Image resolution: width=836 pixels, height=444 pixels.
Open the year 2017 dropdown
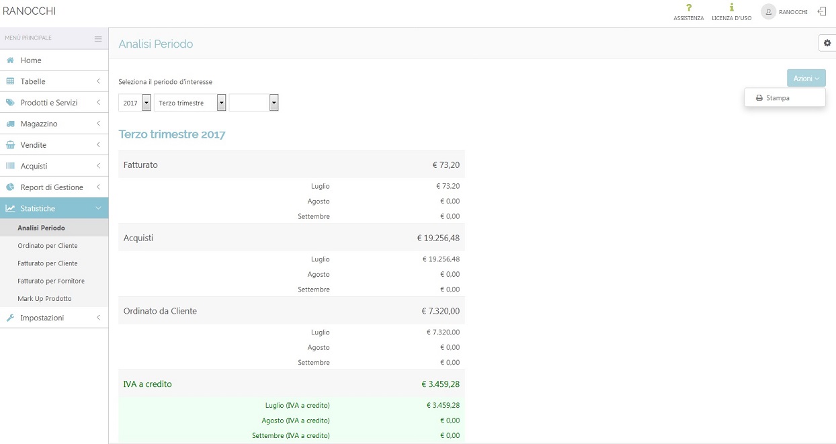click(x=147, y=103)
